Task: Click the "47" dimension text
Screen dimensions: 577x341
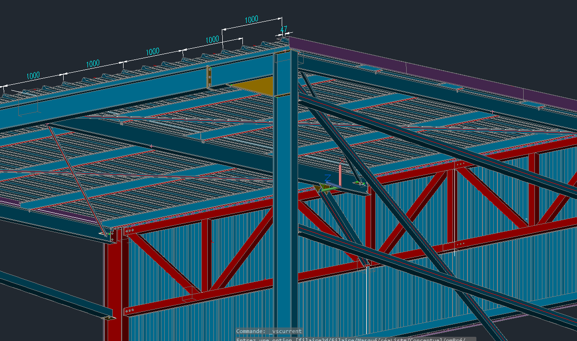Action: pyautogui.click(x=284, y=29)
